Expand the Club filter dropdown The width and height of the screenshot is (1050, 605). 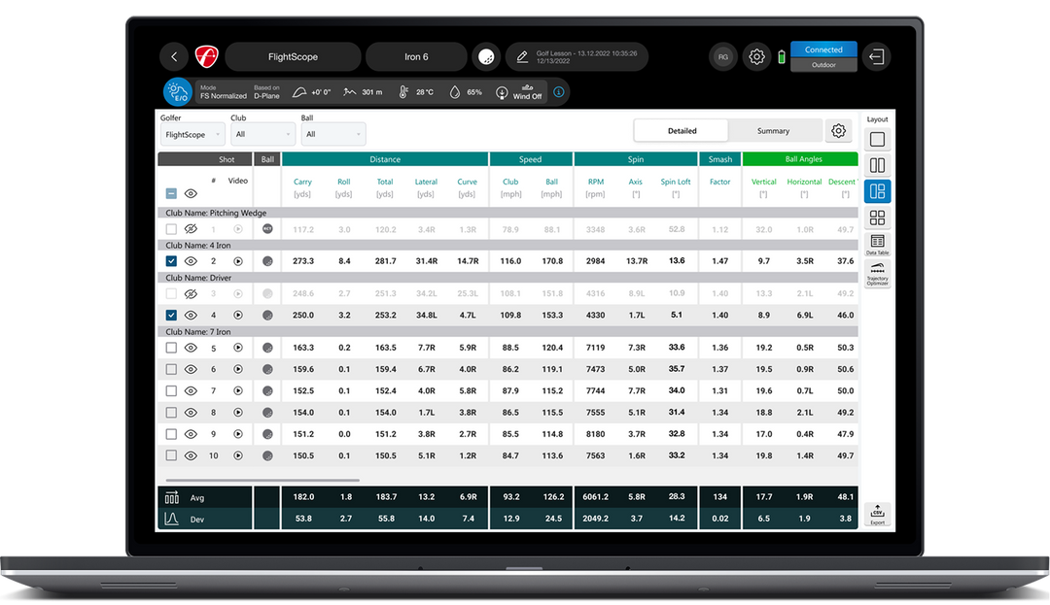click(262, 135)
